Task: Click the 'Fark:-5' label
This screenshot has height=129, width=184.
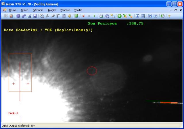Action: point(13,113)
